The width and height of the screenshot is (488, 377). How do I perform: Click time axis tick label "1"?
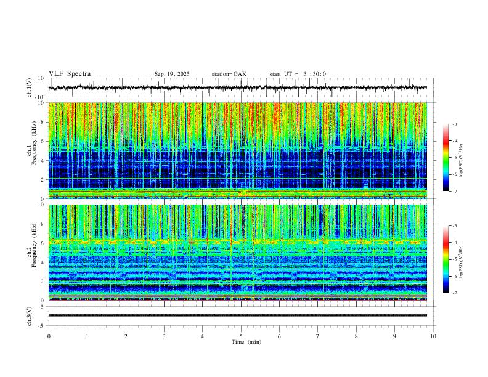(87, 336)
